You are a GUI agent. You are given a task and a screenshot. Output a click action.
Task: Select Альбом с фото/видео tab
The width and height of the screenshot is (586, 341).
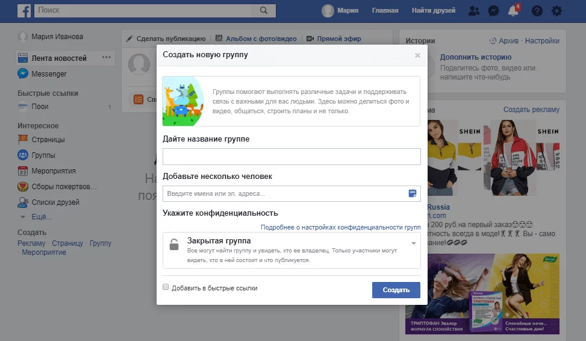(261, 39)
